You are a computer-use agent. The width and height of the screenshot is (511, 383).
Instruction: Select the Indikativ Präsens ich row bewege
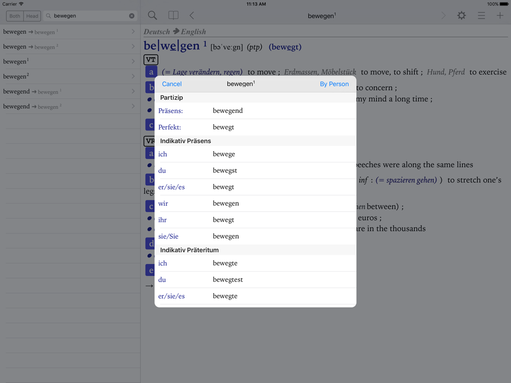pos(255,154)
